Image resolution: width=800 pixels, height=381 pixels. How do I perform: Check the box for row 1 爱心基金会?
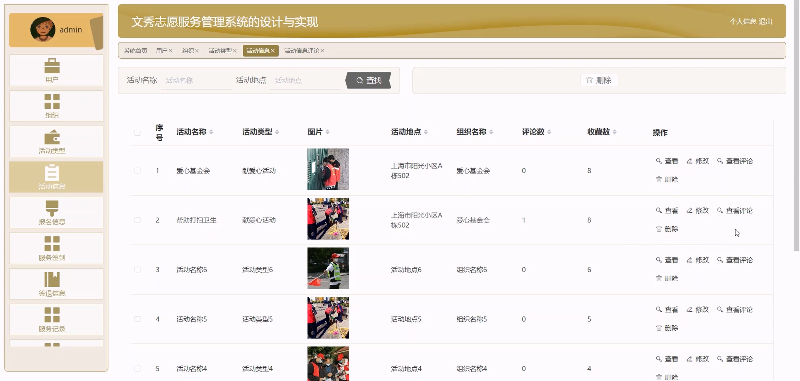coord(137,170)
